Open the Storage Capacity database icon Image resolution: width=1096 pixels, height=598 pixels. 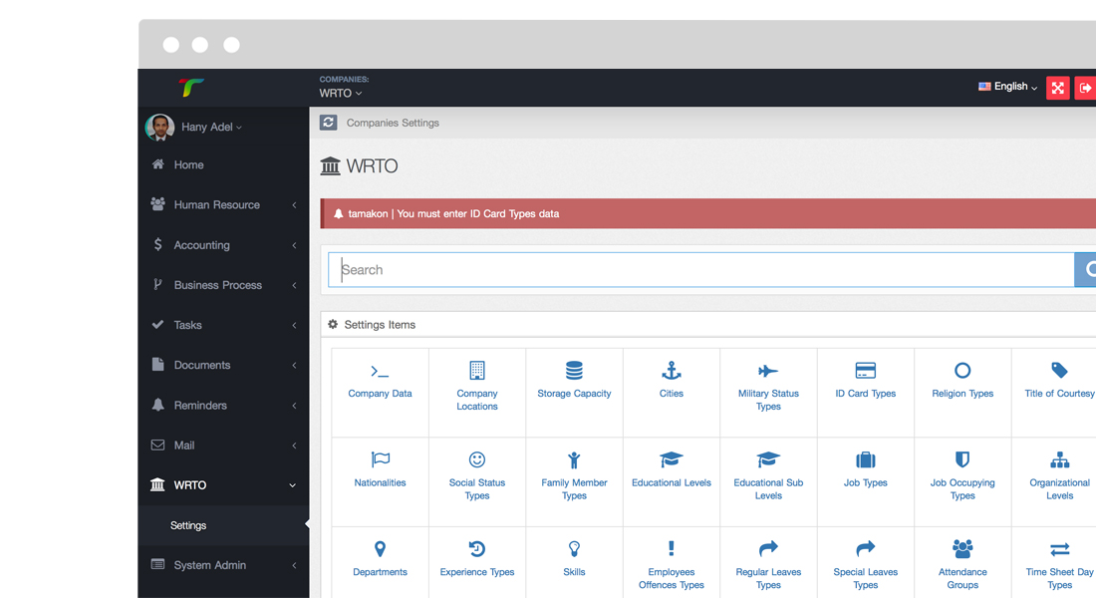coord(574,371)
